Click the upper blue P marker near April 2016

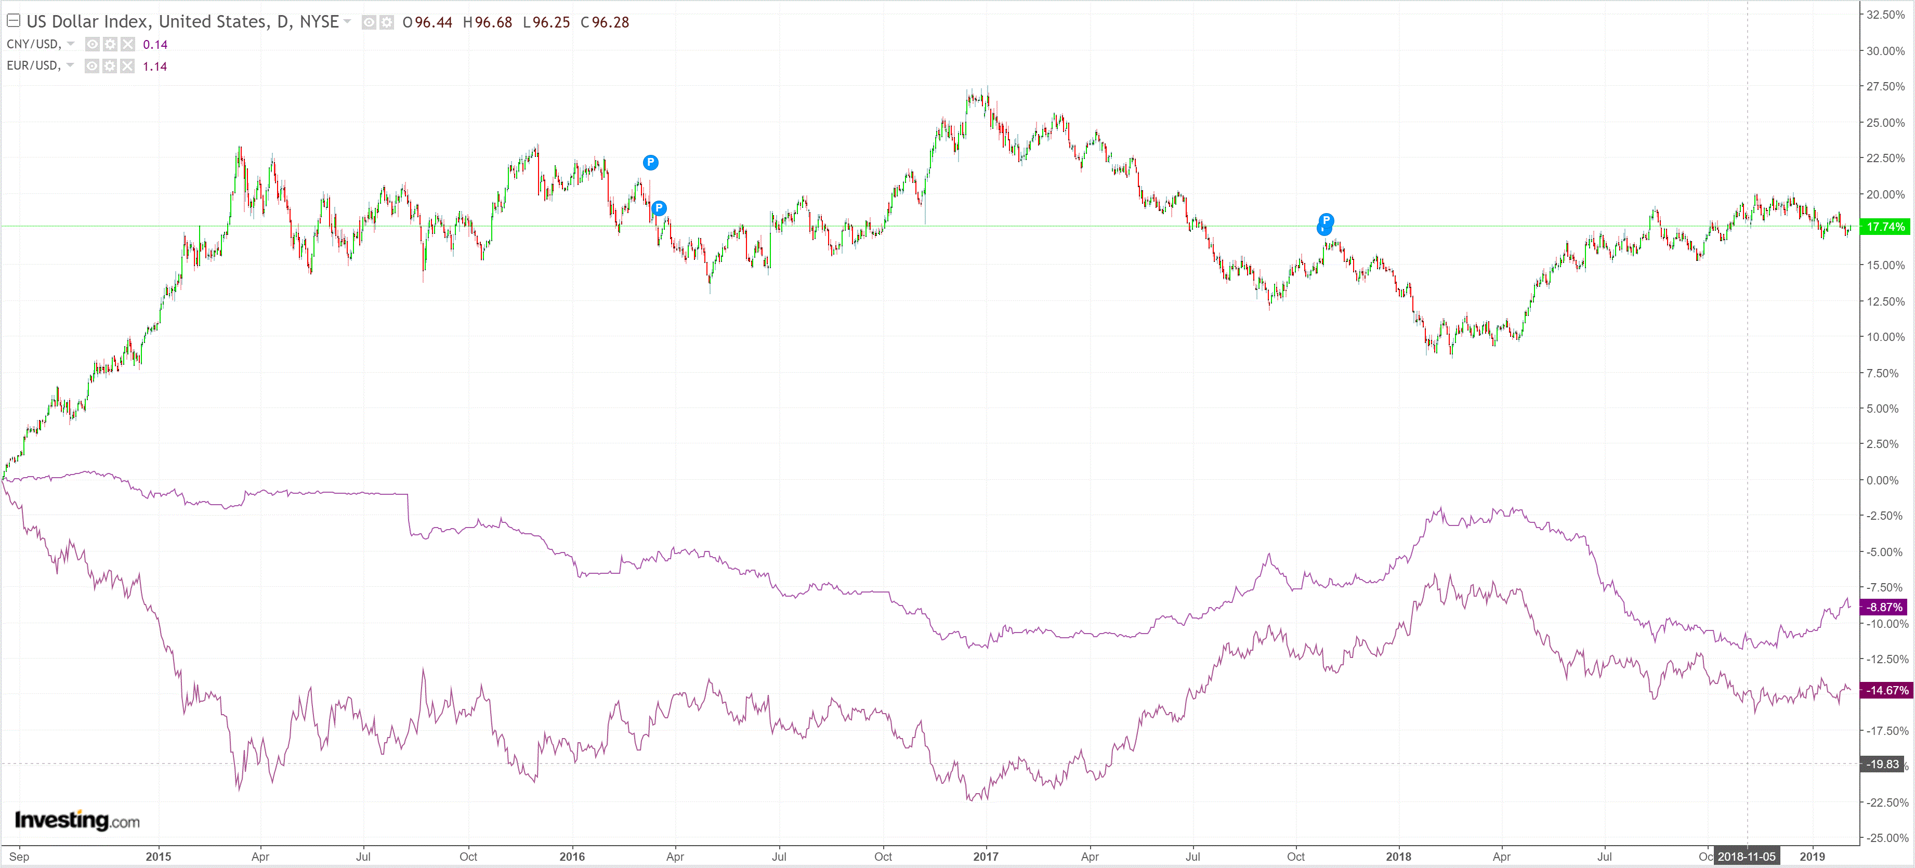(x=650, y=162)
